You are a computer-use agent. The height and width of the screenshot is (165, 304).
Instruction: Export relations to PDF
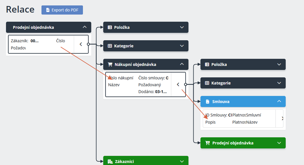tap(62, 10)
